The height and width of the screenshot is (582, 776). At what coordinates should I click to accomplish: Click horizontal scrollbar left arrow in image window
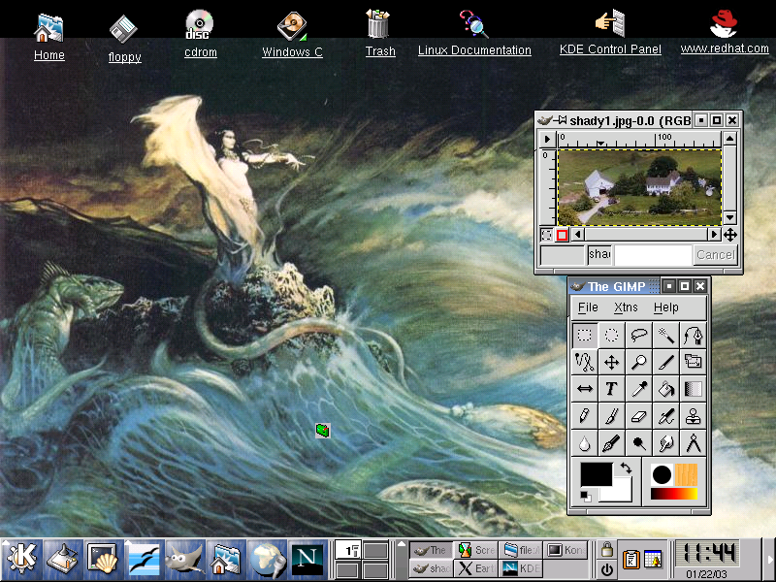point(577,235)
